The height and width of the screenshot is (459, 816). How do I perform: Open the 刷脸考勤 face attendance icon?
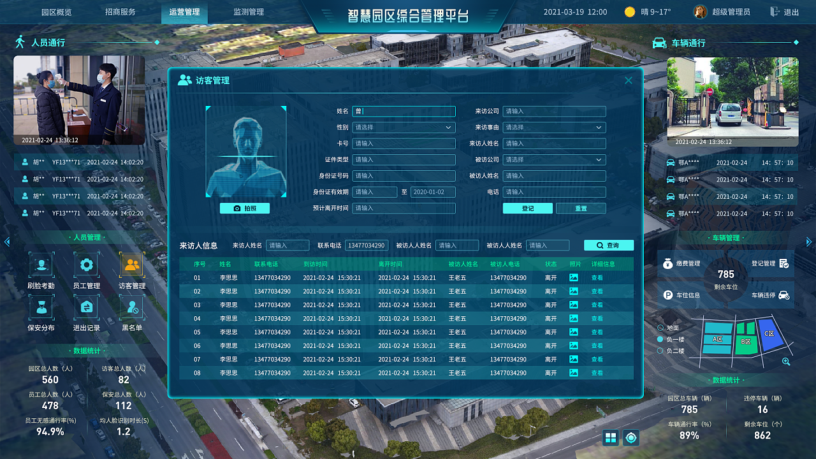[x=41, y=265]
